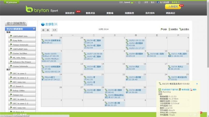Click the delete icon in activity popup
The width and height of the screenshot is (209, 117).
(191, 89)
